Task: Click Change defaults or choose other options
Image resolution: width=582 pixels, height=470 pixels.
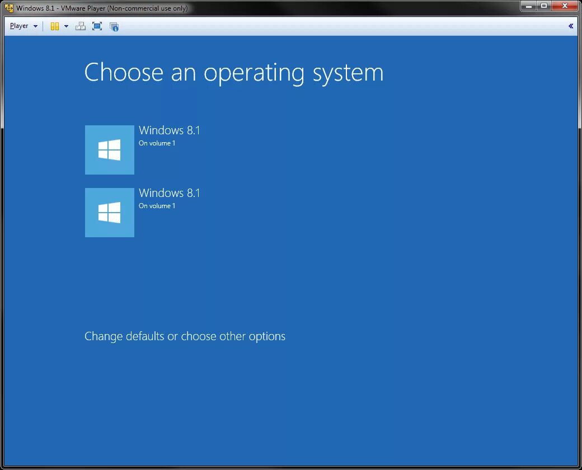Action: [185, 336]
